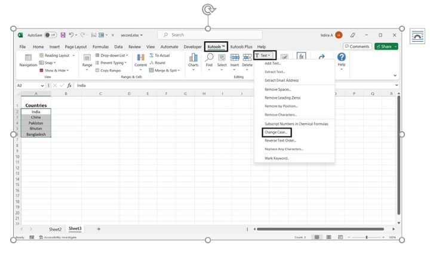Click the Copy Ranges icon

tap(97, 70)
